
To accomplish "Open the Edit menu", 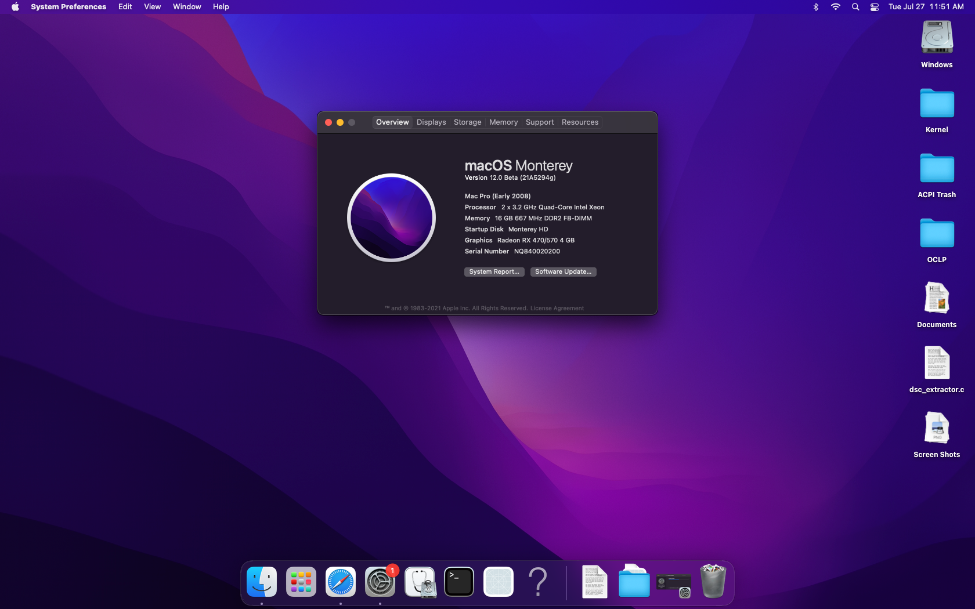I will pos(125,7).
